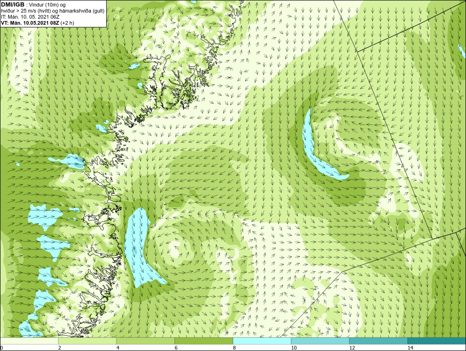
Task: Click the '(+2 h)' forecast offset text
Action: click(x=67, y=23)
